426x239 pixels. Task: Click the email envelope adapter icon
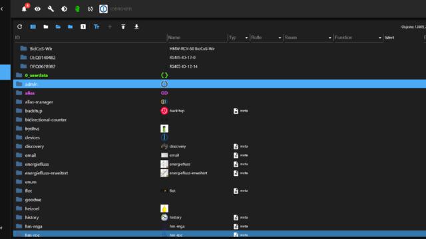click(164, 155)
